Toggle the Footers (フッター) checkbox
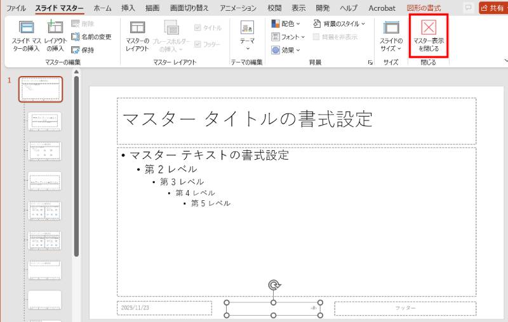Viewport: 508px width, 322px height. (208, 44)
